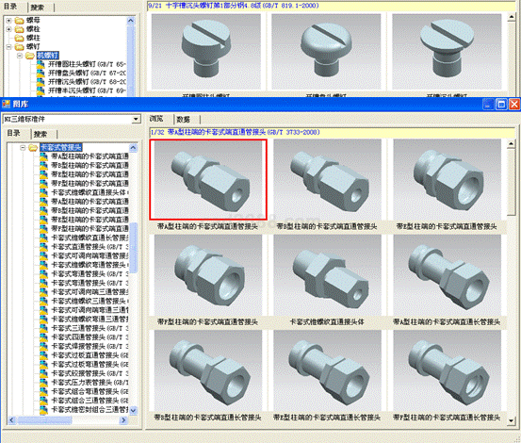The width and height of the screenshot is (521, 443).
Task: Open the 目录 tab in 图库 window
Action: click(13, 133)
